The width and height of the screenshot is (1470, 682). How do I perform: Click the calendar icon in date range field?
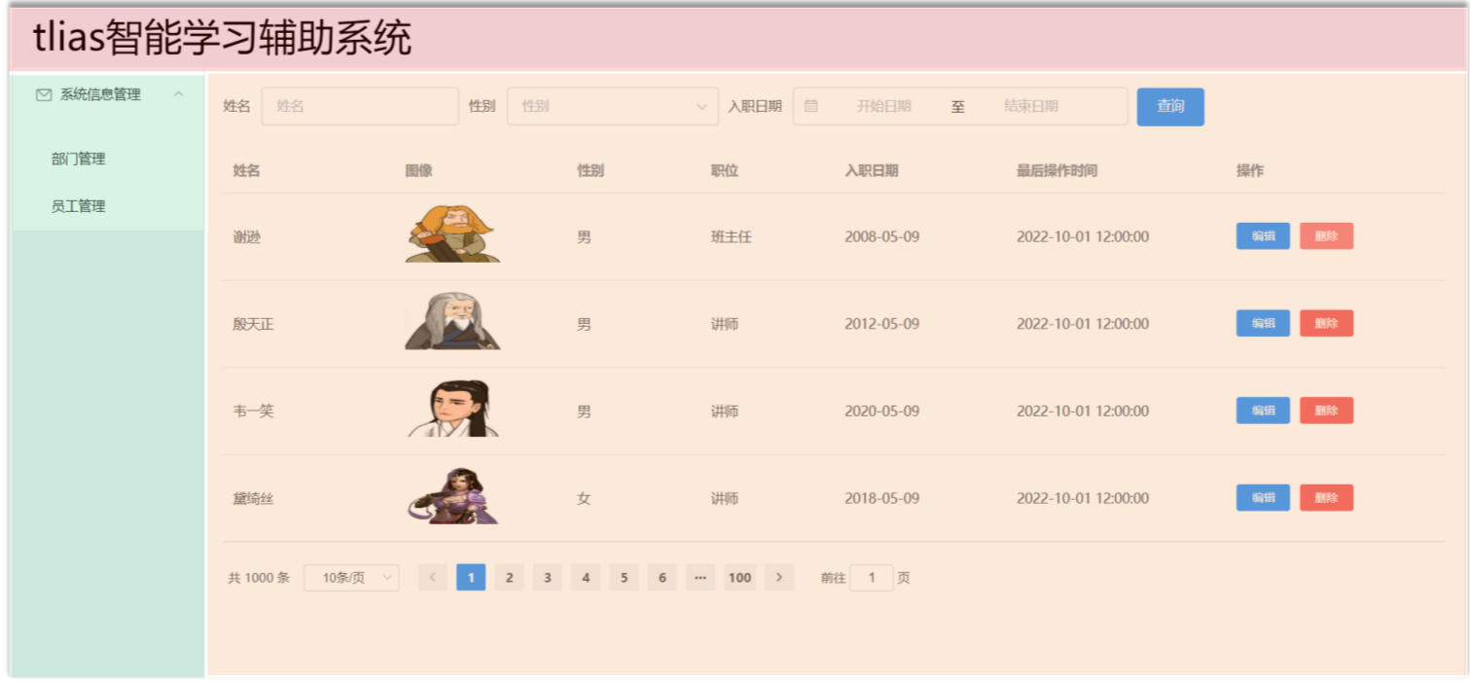pyautogui.click(x=810, y=107)
